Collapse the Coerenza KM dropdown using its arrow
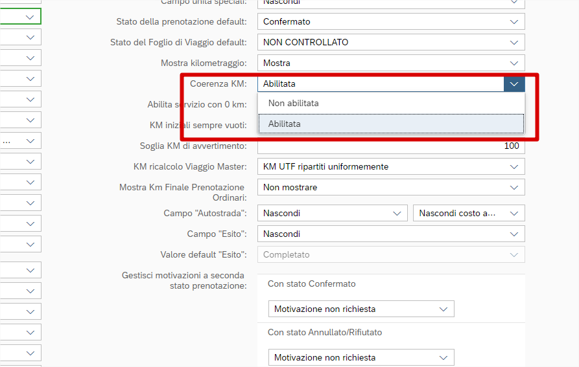The image size is (579, 367). click(x=514, y=83)
